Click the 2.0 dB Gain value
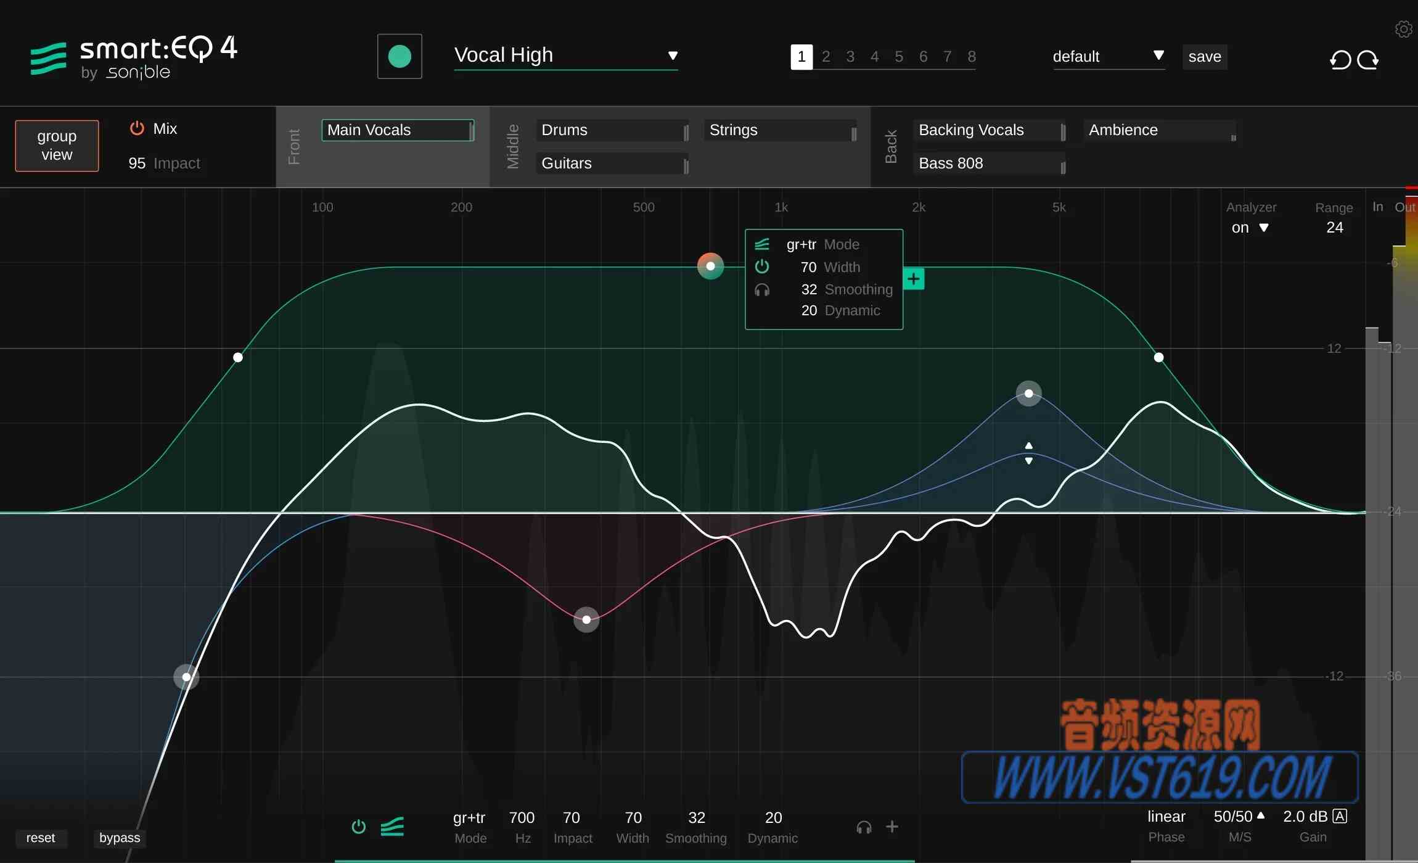 (x=1305, y=816)
